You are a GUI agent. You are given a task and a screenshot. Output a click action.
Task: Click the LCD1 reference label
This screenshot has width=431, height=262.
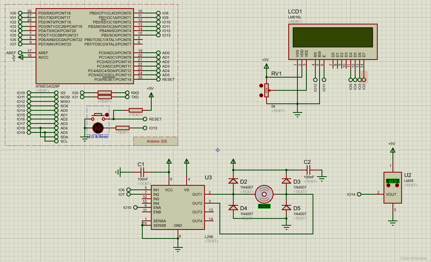[295, 12]
